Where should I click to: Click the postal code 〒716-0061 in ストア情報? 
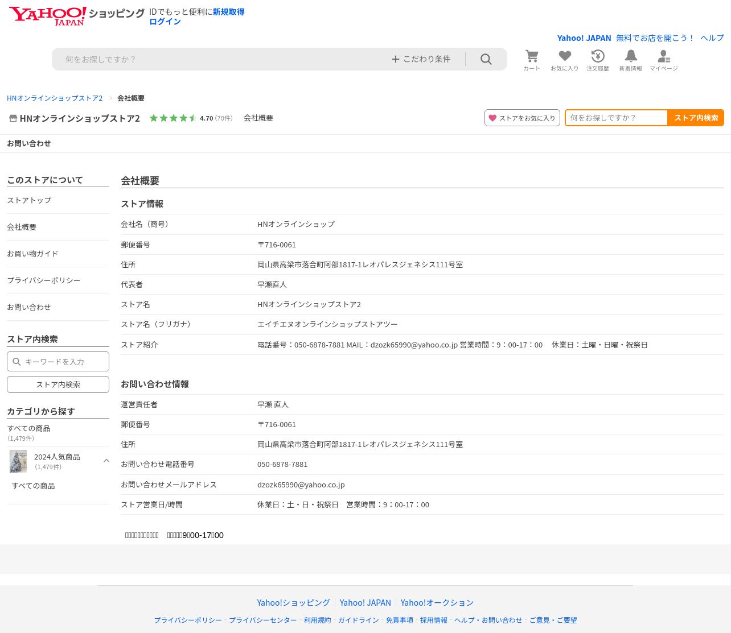pos(277,245)
